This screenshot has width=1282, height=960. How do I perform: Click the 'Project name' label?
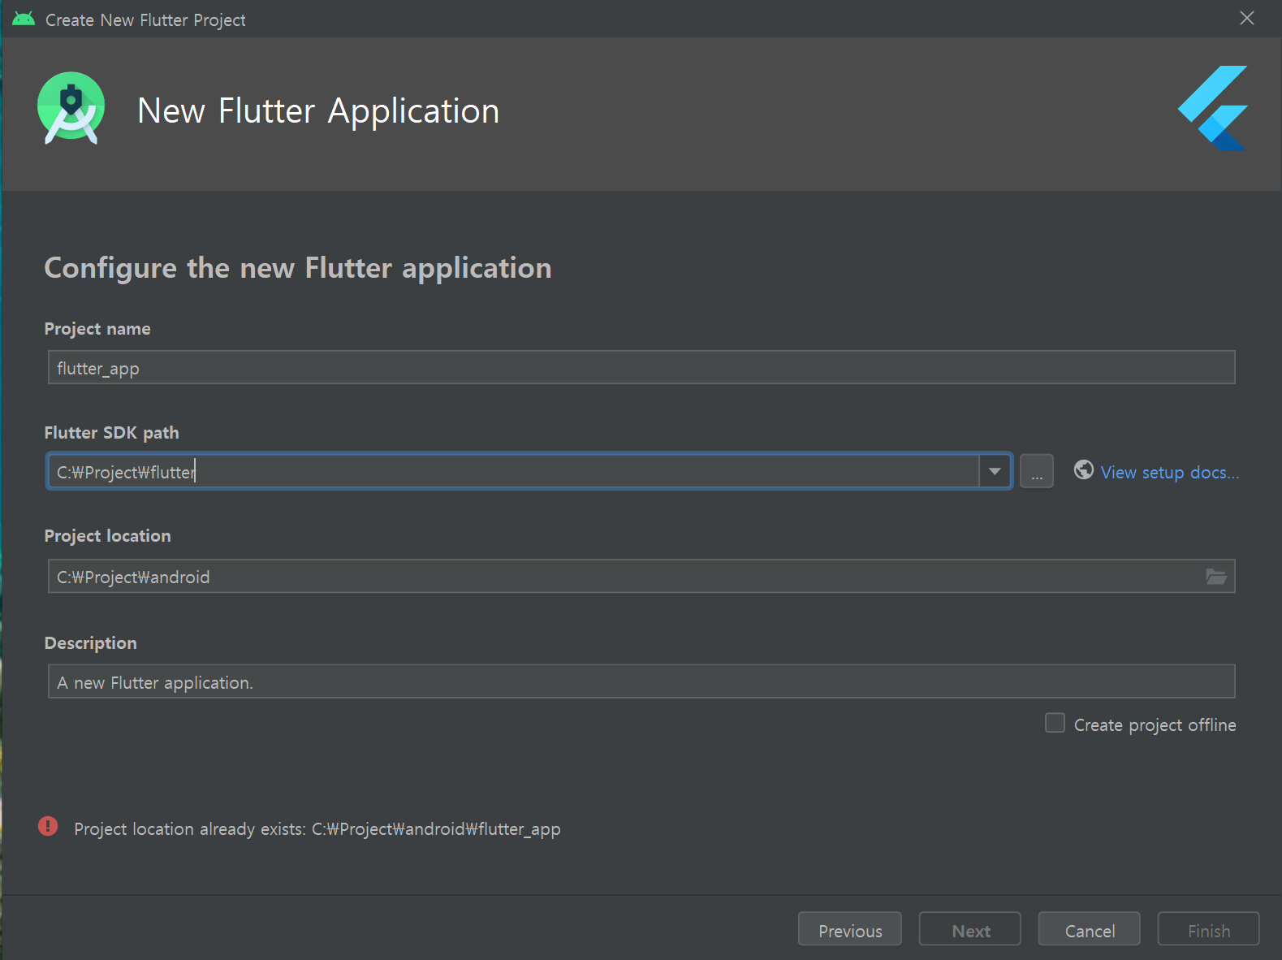[x=97, y=329]
